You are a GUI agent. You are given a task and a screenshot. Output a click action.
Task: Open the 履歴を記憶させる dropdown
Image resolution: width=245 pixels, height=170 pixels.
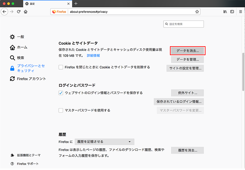[x=104, y=142]
